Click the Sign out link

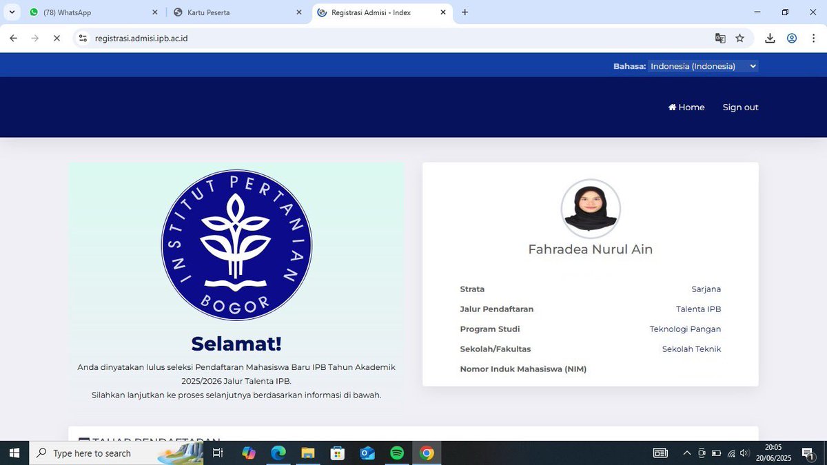[x=740, y=107]
